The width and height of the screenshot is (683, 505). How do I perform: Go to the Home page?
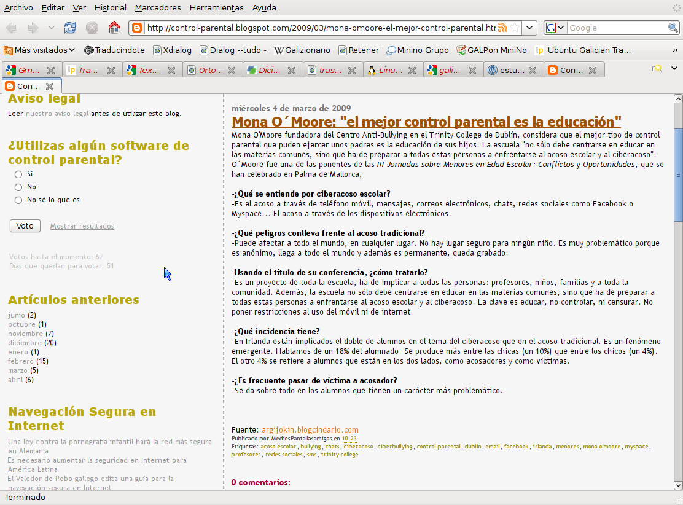click(114, 28)
